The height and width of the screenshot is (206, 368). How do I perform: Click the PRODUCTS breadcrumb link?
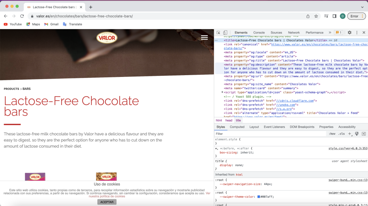pyautogui.click(x=11, y=89)
